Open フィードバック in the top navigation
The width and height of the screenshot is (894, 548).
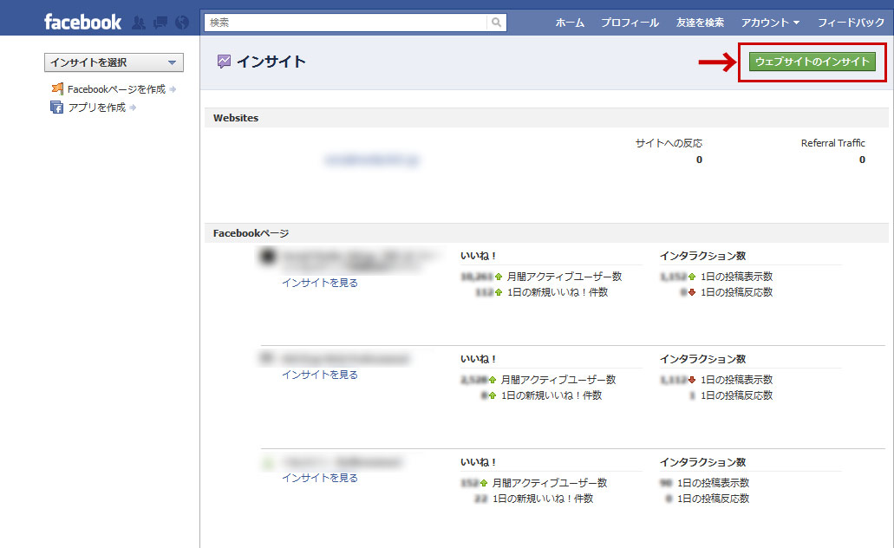(851, 23)
